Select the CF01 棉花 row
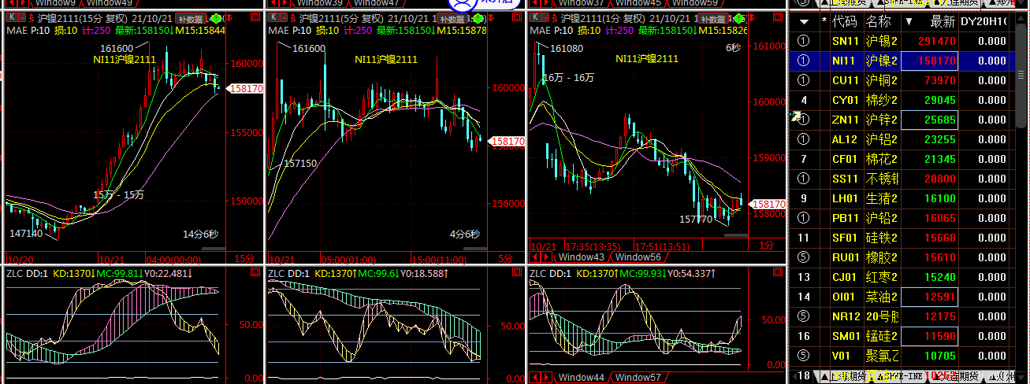Image resolution: width=1030 pixels, height=384 pixels. 902,159
